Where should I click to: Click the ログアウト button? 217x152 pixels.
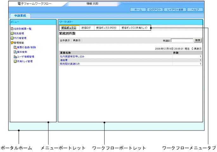pos(155,10)
